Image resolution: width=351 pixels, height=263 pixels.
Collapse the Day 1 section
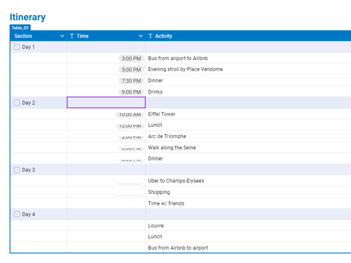(17, 47)
